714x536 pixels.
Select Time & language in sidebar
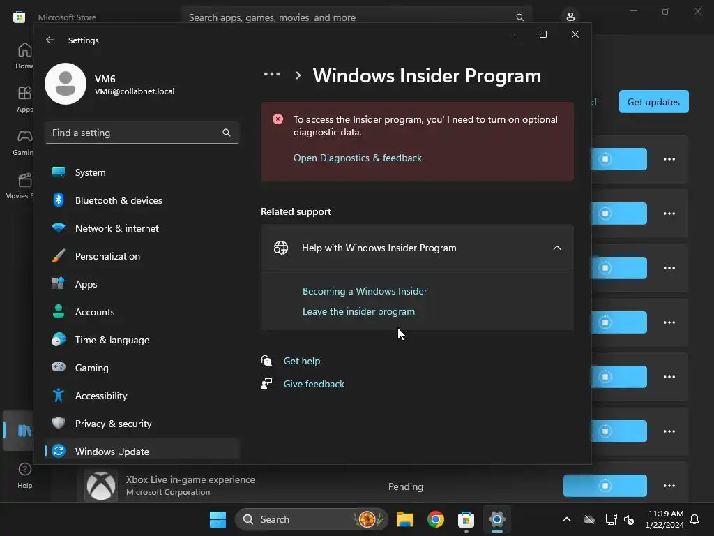(x=142, y=340)
